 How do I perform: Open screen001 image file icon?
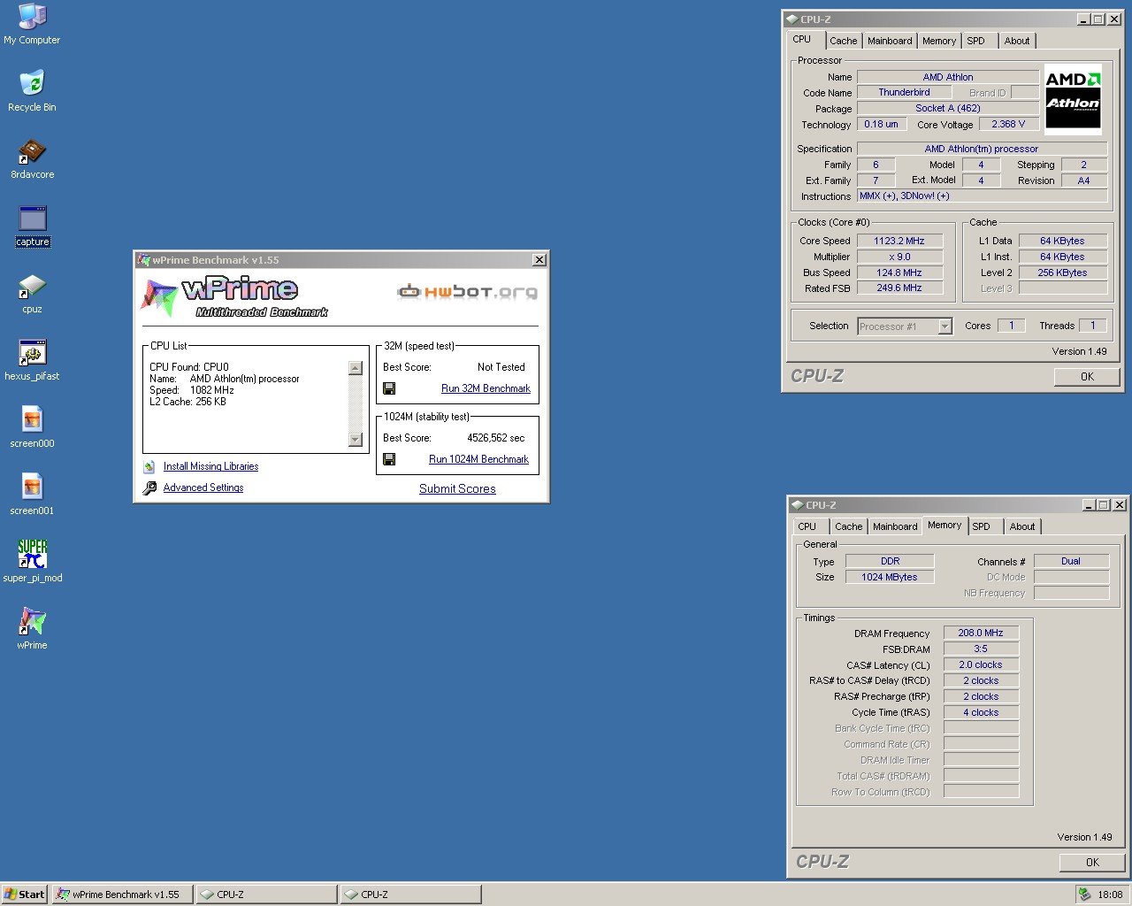(x=32, y=495)
